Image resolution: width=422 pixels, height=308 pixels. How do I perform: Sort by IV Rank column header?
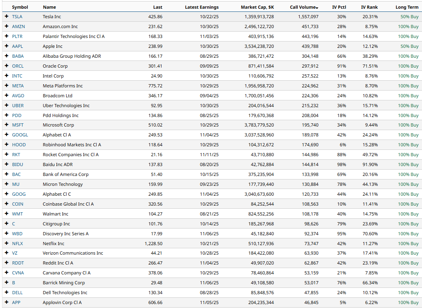pos(369,7)
